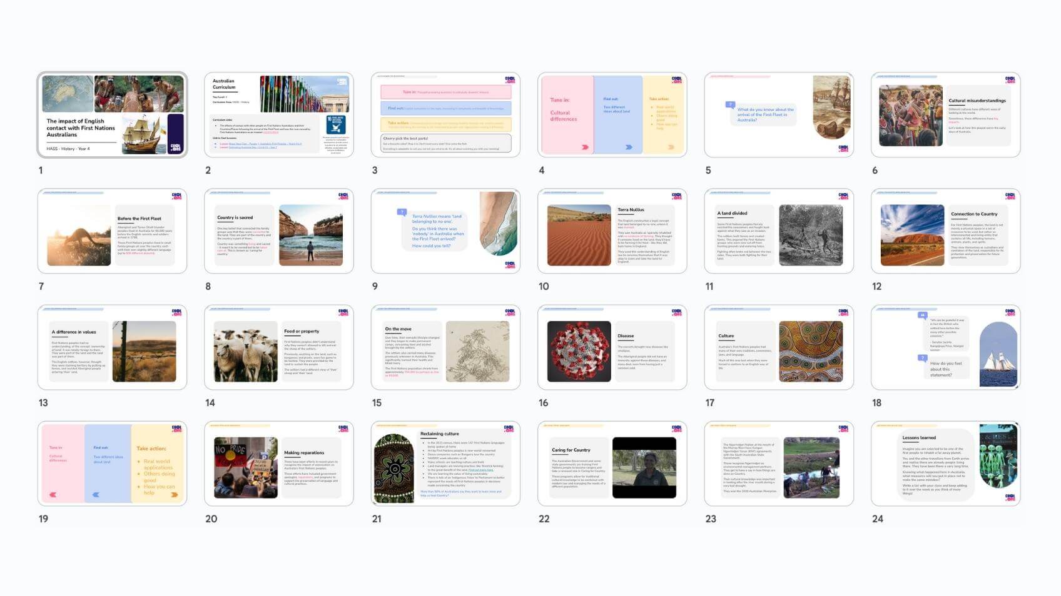Open the Before the First Fleet slide
Screen dimensions: 1061x596
click(x=112, y=231)
